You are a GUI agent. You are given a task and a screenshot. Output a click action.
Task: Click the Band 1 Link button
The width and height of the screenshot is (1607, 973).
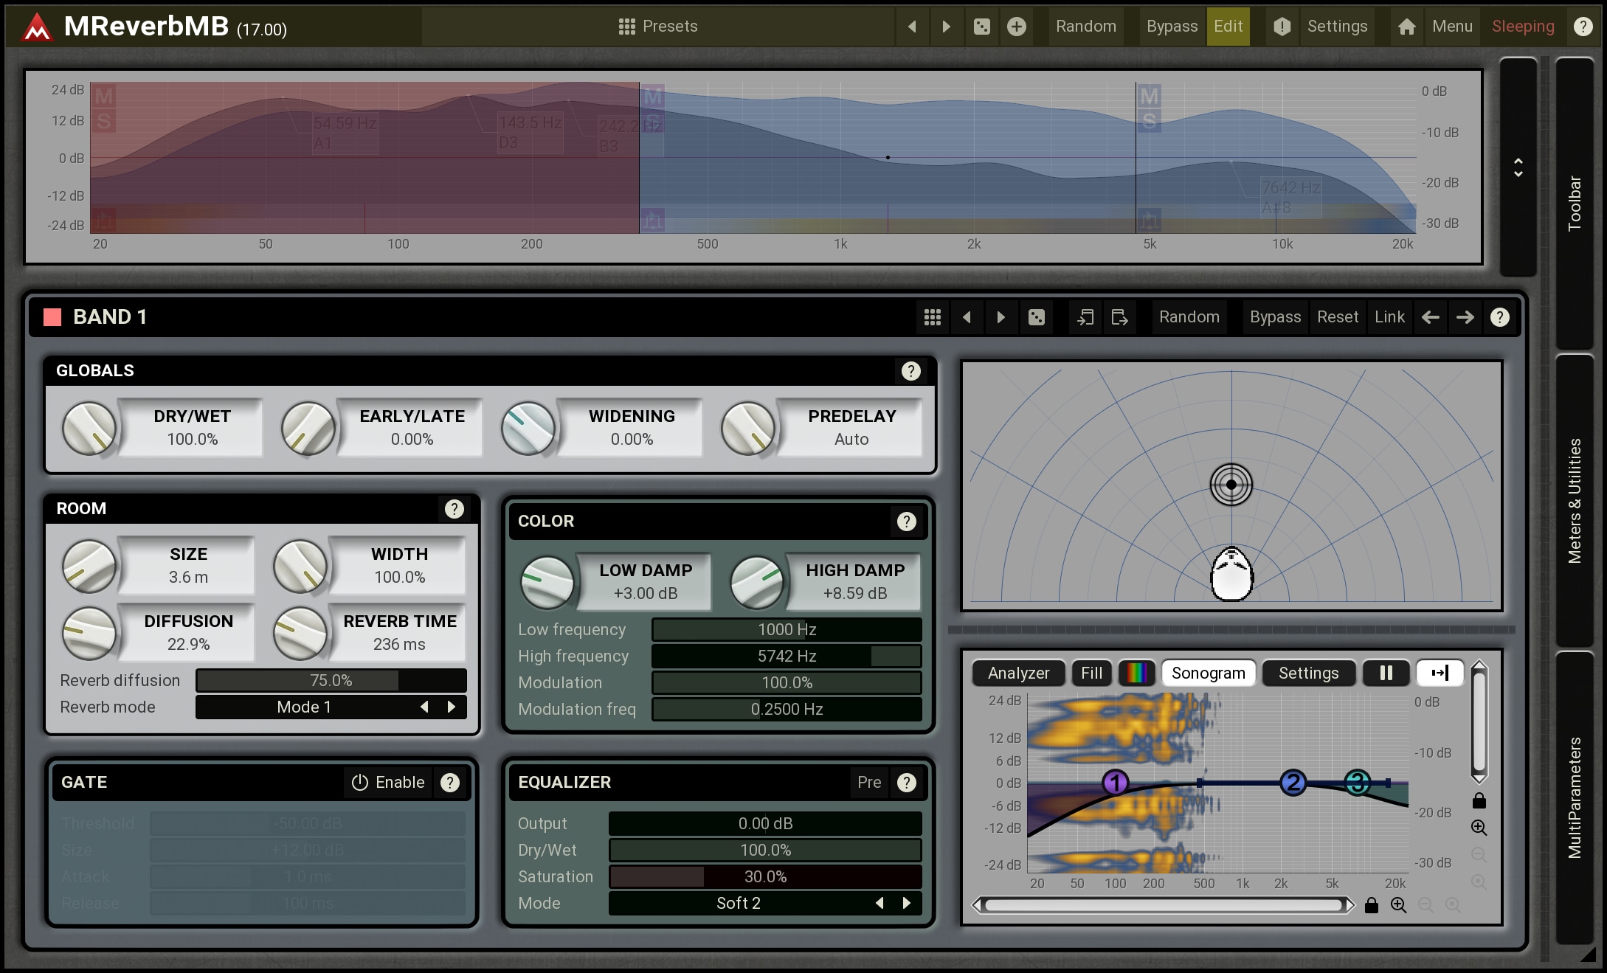pyautogui.click(x=1389, y=317)
